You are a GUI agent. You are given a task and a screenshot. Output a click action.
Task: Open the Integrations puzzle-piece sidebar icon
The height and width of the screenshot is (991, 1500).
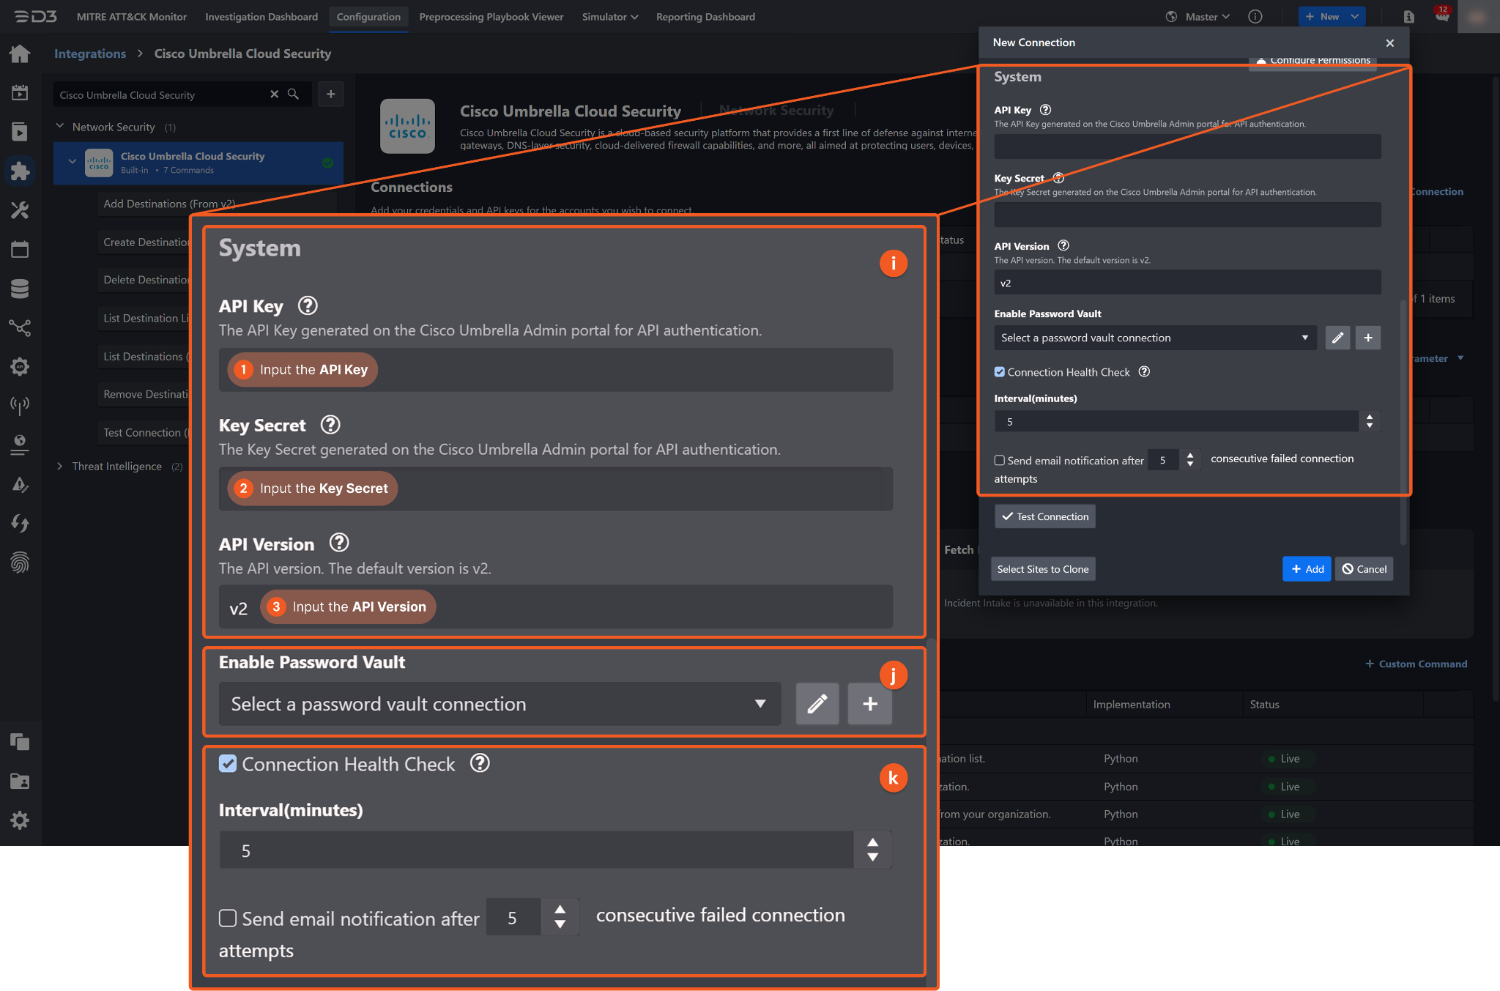pyautogui.click(x=20, y=171)
